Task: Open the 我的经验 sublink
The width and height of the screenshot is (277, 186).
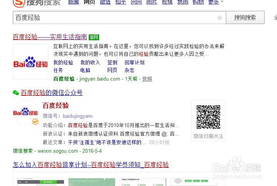Action: pyautogui.click(x=63, y=62)
